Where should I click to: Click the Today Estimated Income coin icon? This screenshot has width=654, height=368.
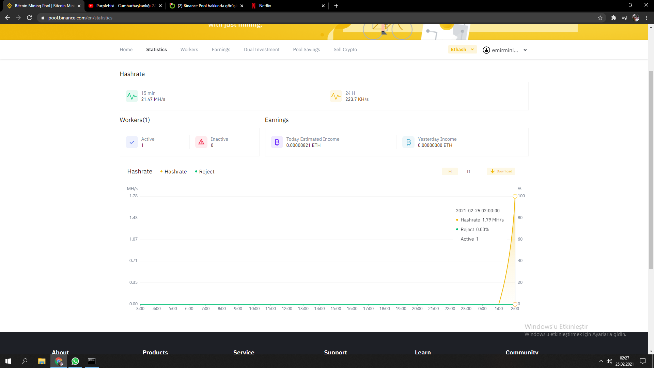[277, 142]
